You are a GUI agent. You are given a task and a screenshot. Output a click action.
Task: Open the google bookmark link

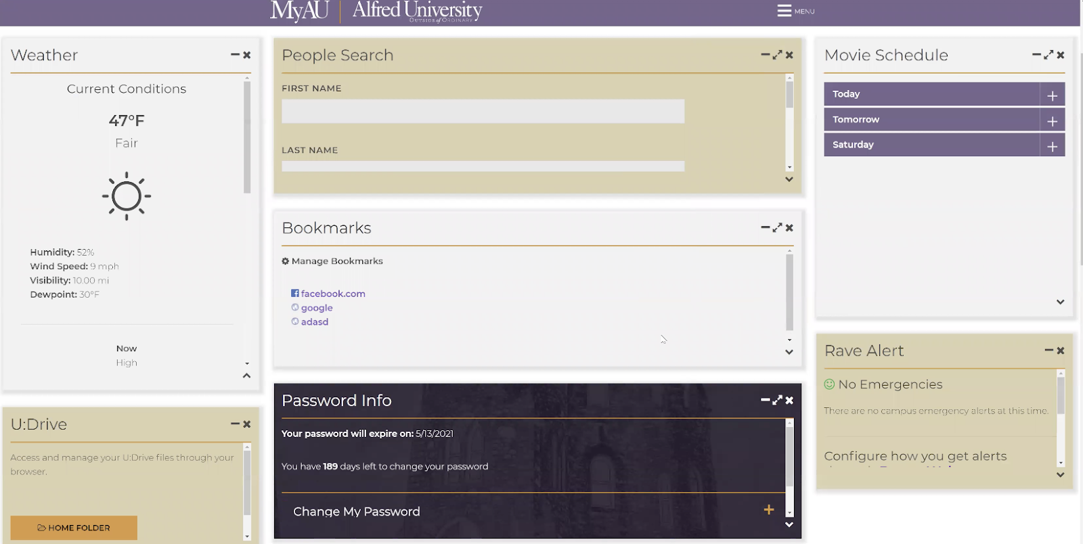pyautogui.click(x=316, y=308)
